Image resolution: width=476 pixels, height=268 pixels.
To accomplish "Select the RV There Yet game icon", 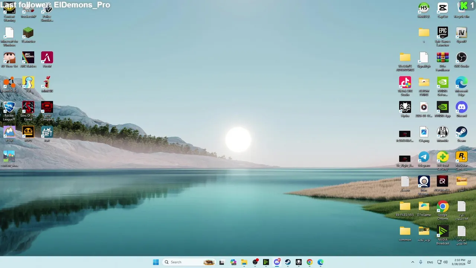I will (9, 60).
